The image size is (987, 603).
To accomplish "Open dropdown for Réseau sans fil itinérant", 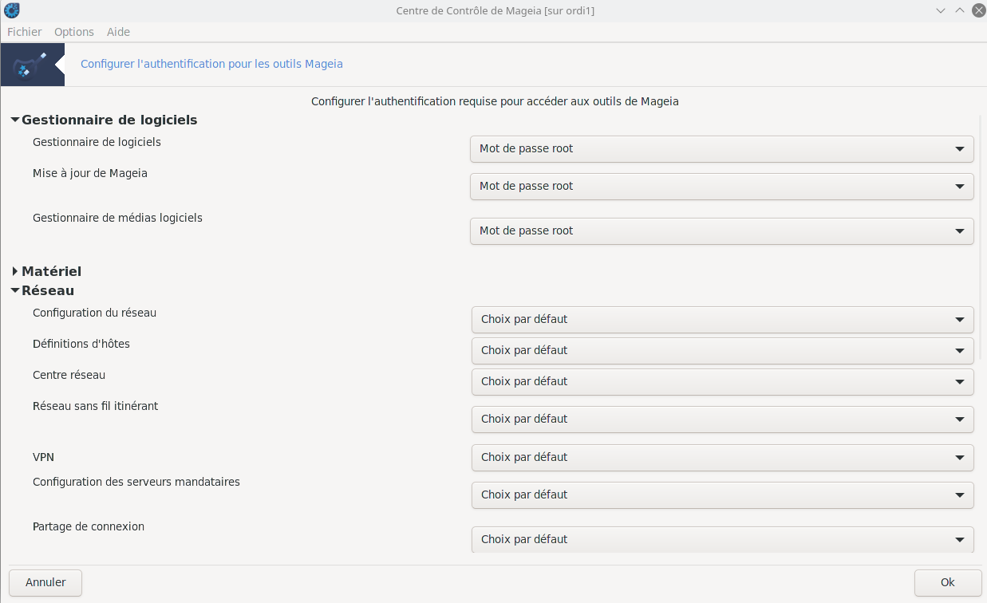I will 723,419.
